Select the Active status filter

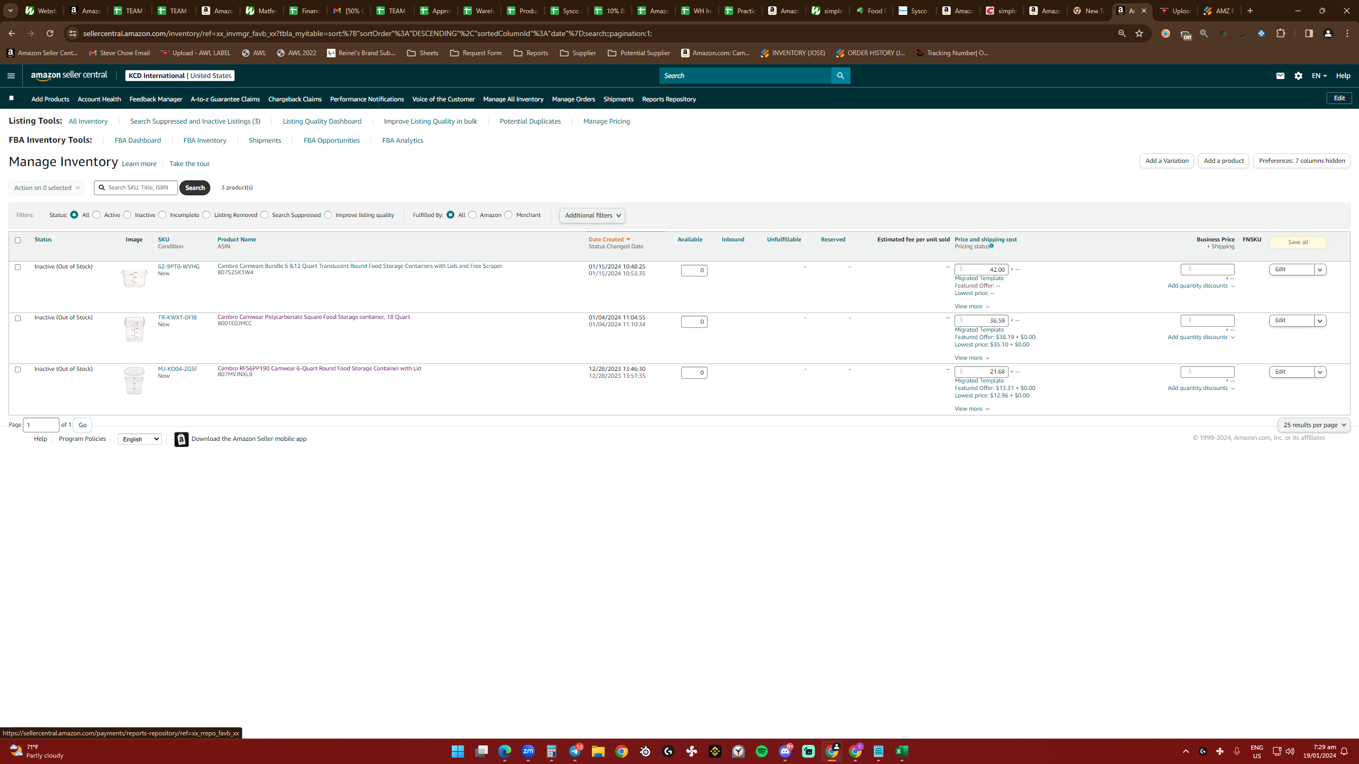(96, 215)
